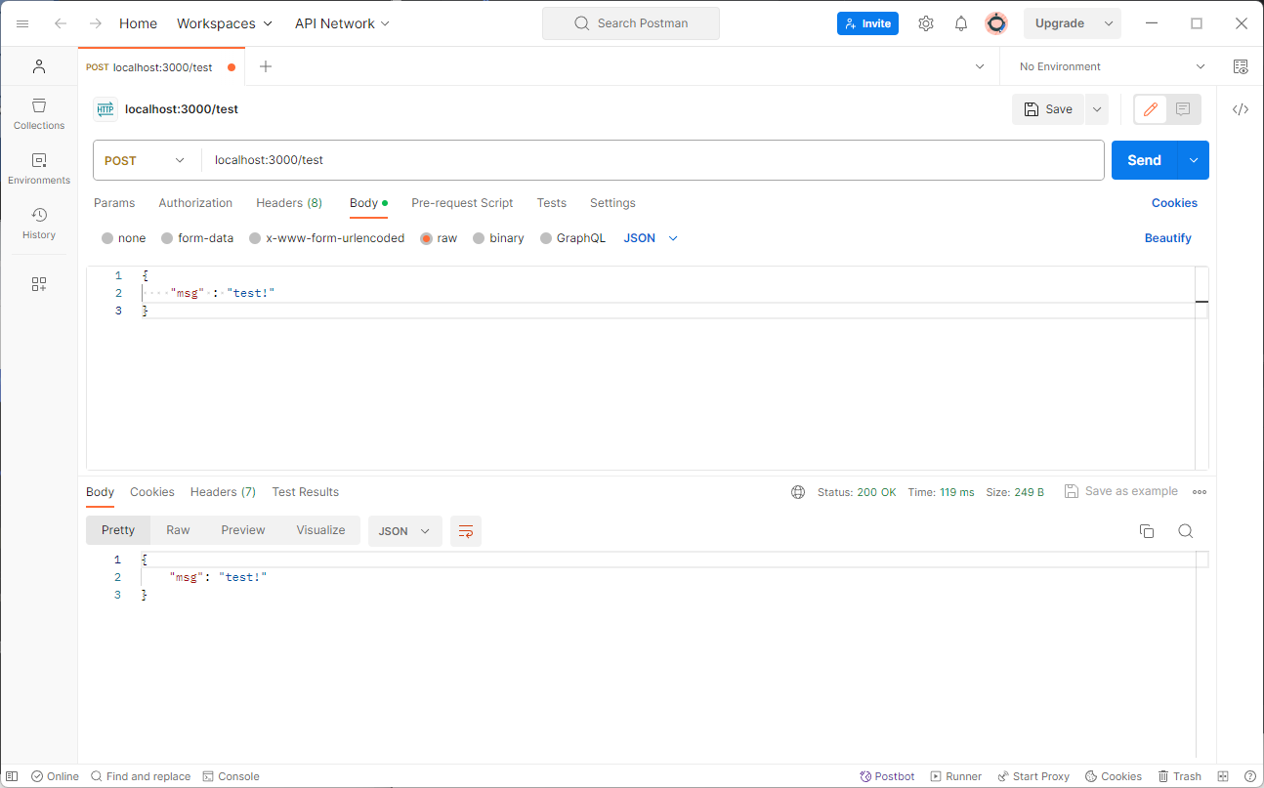Expand the Upgrade options arrow
Viewport: 1264px width, 788px height.
click(x=1109, y=23)
